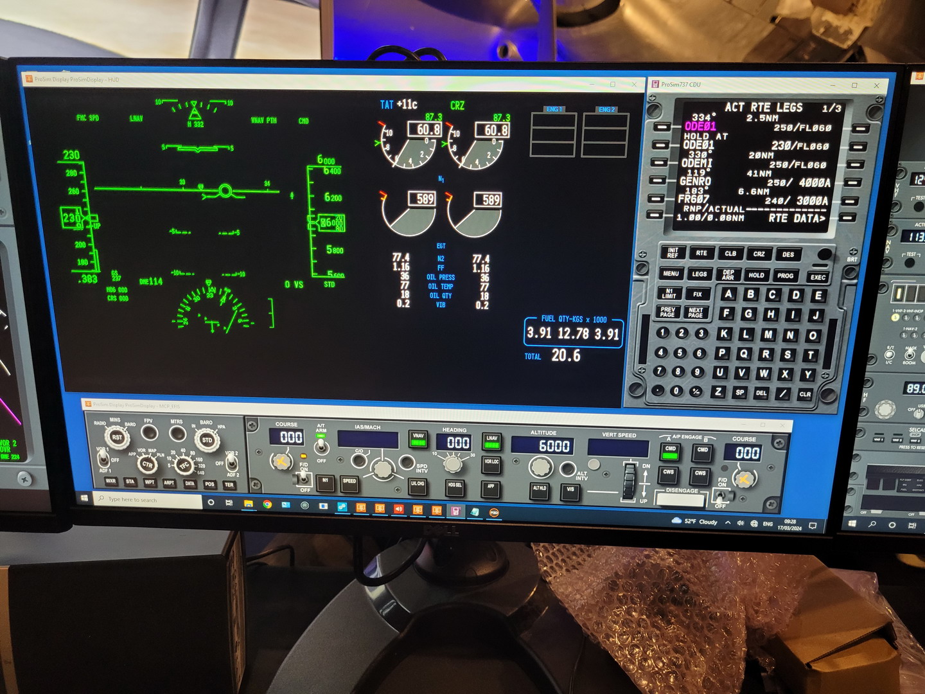Open the CDU MENU page
Viewport: 925px width, 694px height.
(x=671, y=274)
